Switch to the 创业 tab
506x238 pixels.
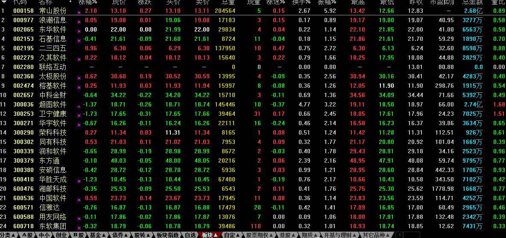[61, 235]
